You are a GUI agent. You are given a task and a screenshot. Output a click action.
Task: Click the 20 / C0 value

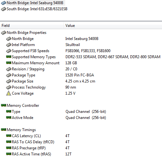tap(71, 69)
